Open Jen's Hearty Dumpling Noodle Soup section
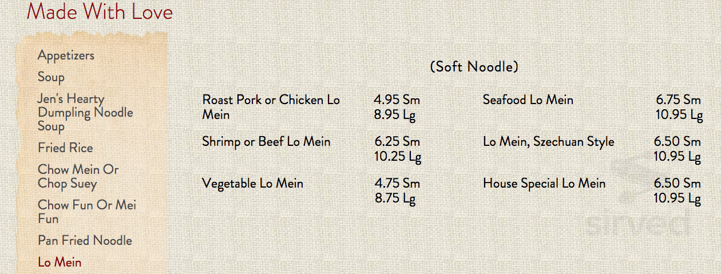The height and width of the screenshot is (274, 721). pyautogui.click(x=85, y=113)
